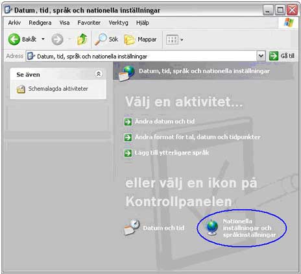
Task: Go up one folder level
Action: (82, 39)
